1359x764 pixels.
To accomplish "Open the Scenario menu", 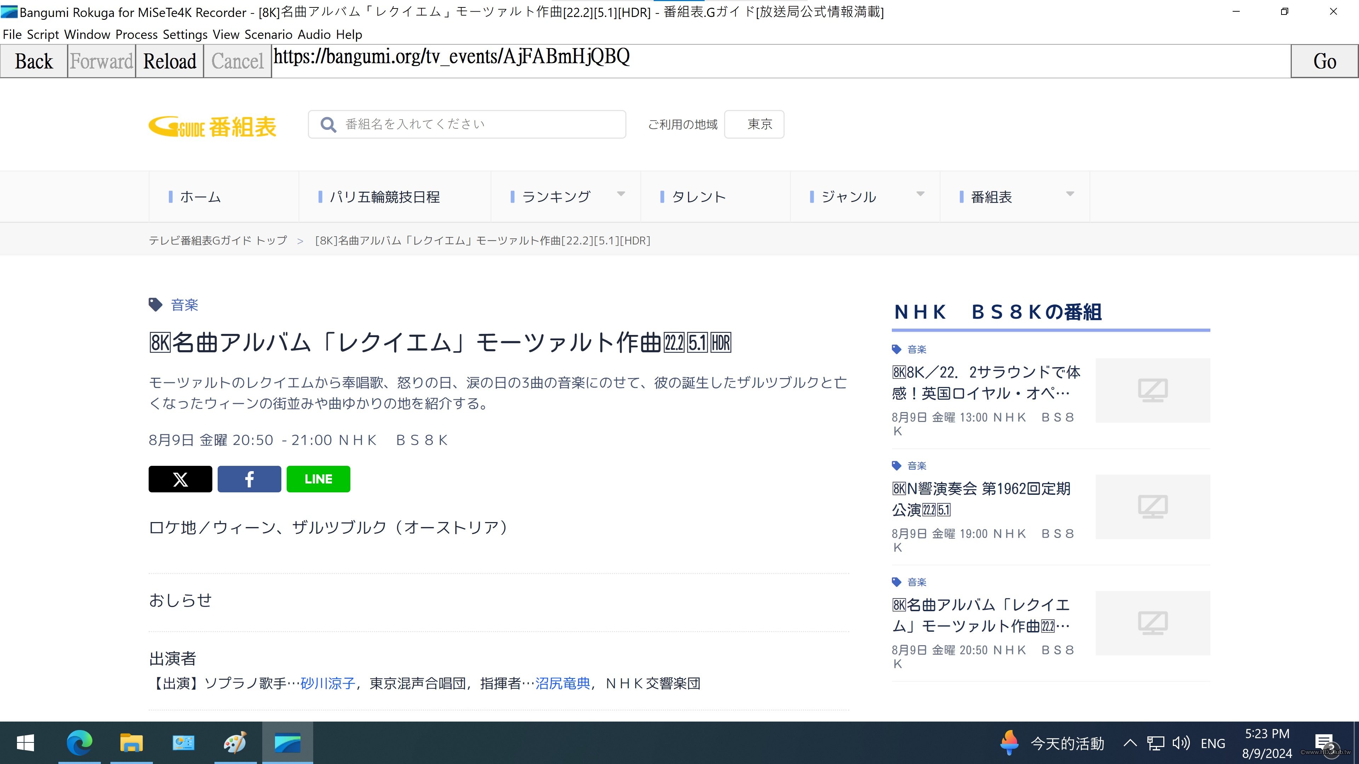I will coord(268,35).
